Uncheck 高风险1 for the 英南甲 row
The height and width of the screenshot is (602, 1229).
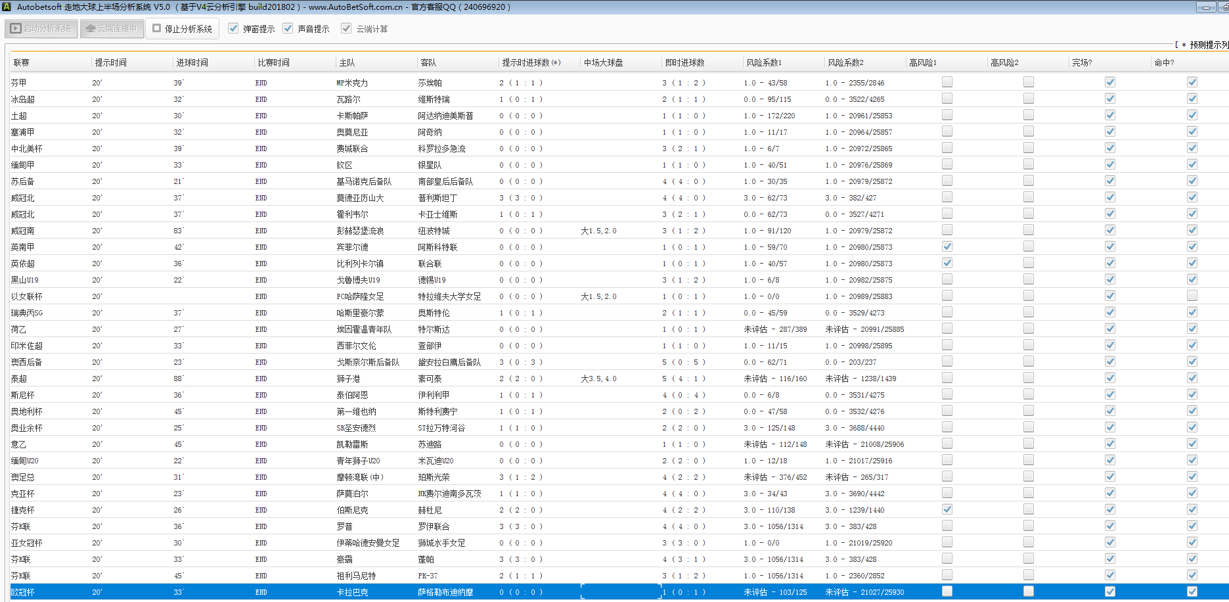pyautogui.click(x=947, y=246)
